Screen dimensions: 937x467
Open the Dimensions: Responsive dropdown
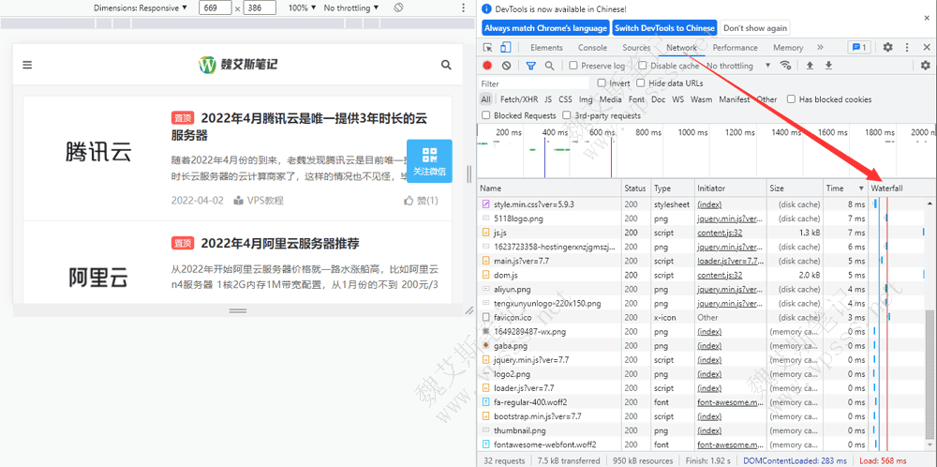[x=141, y=8]
